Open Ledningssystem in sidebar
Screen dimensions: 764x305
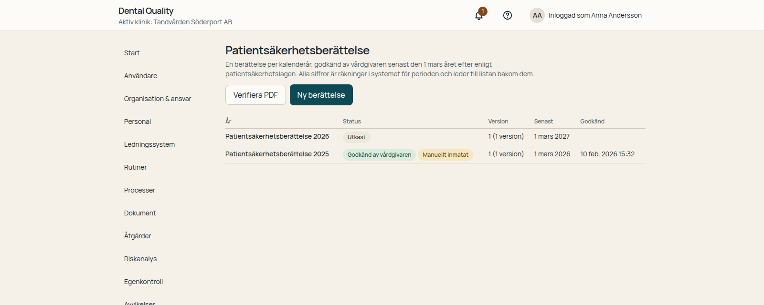pyautogui.click(x=149, y=144)
